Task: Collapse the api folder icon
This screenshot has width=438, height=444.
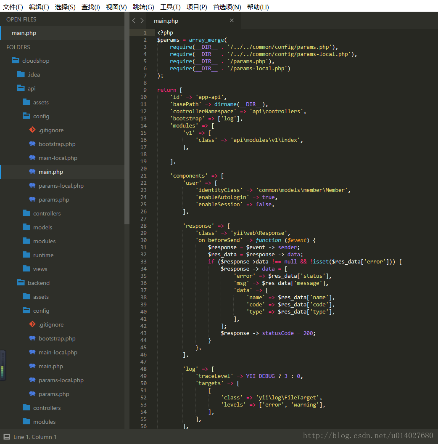Action: point(21,88)
